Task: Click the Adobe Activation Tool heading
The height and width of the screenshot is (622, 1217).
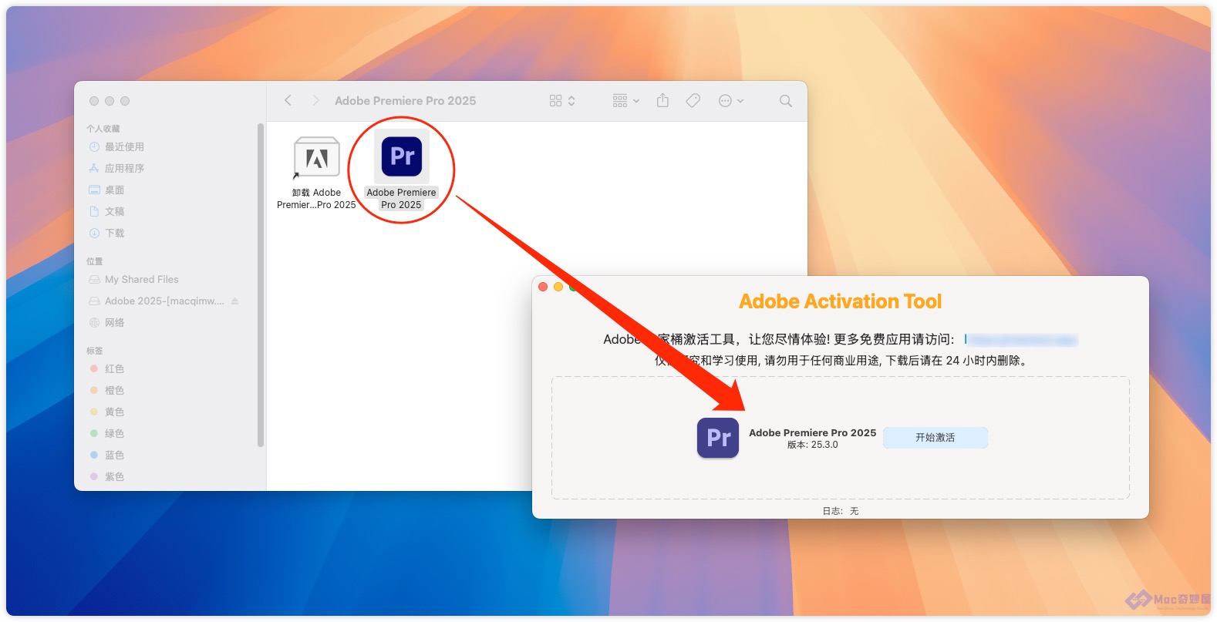Action: click(x=841, y=301)
